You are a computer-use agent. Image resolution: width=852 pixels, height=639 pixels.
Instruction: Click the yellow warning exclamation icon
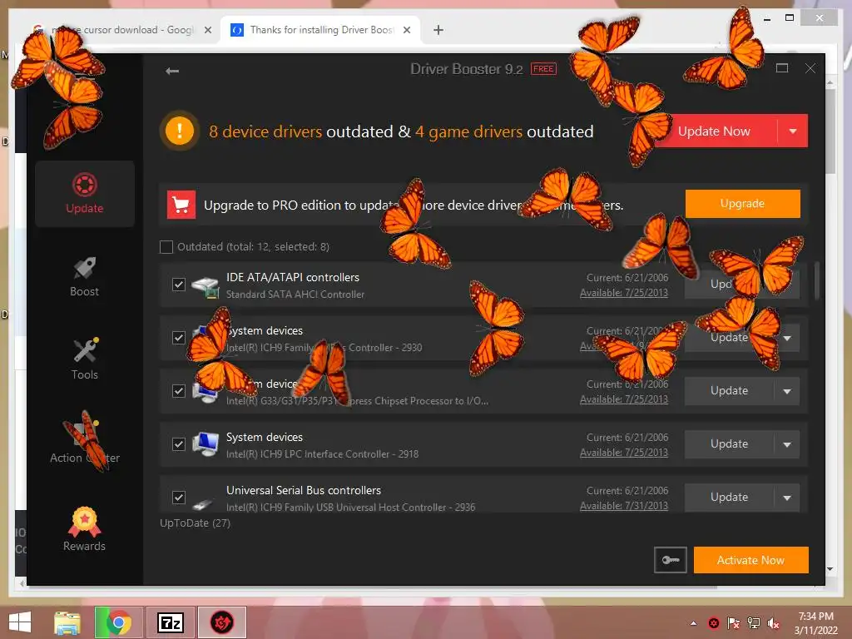[x=180, y=131]
